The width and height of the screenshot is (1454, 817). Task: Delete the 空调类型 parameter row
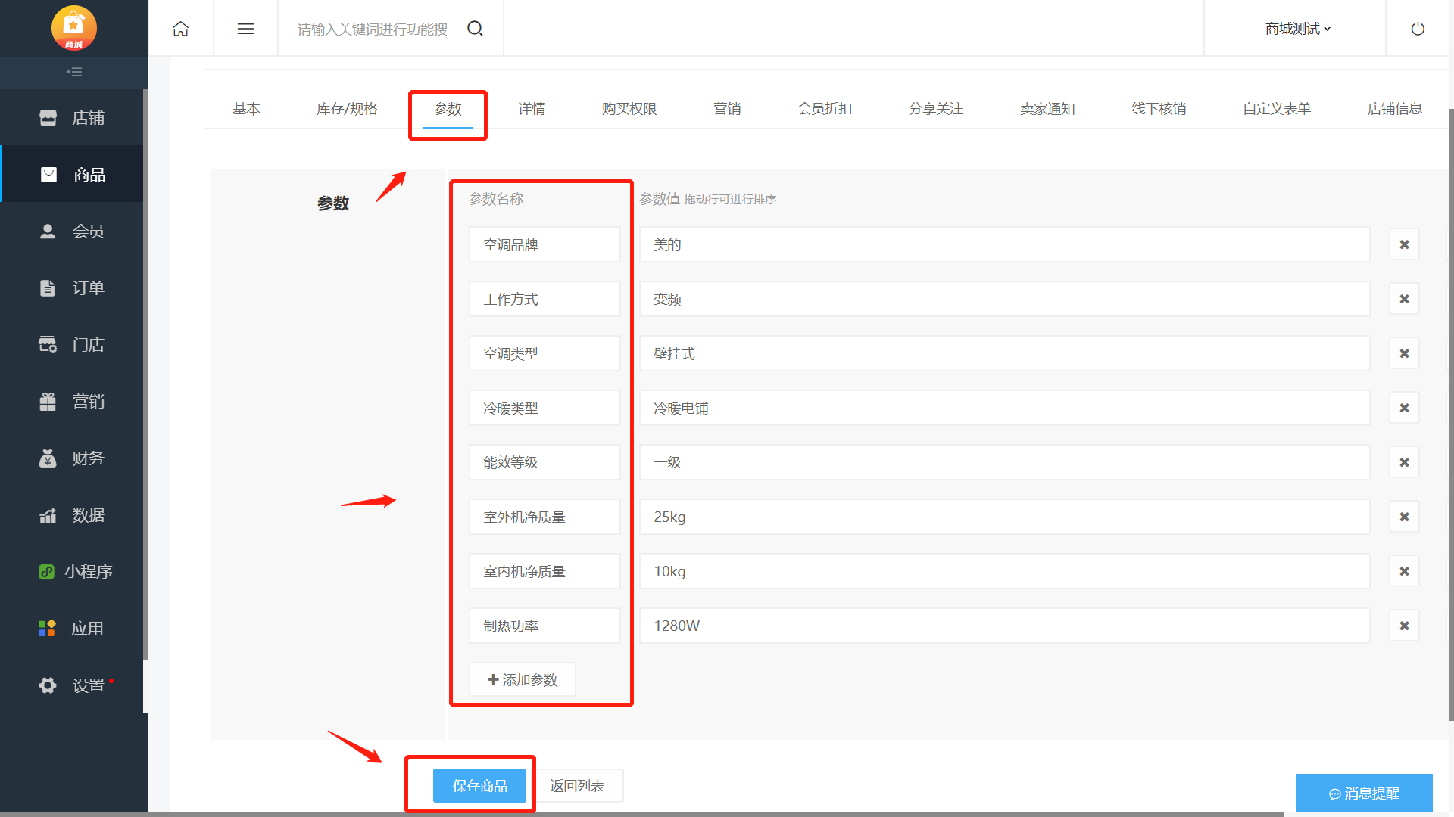(1404, 353)
